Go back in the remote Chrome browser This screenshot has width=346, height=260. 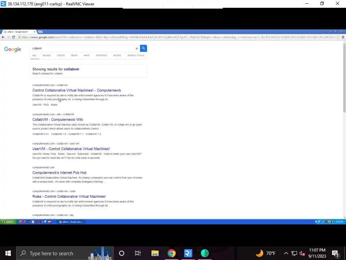coord(3,37)
